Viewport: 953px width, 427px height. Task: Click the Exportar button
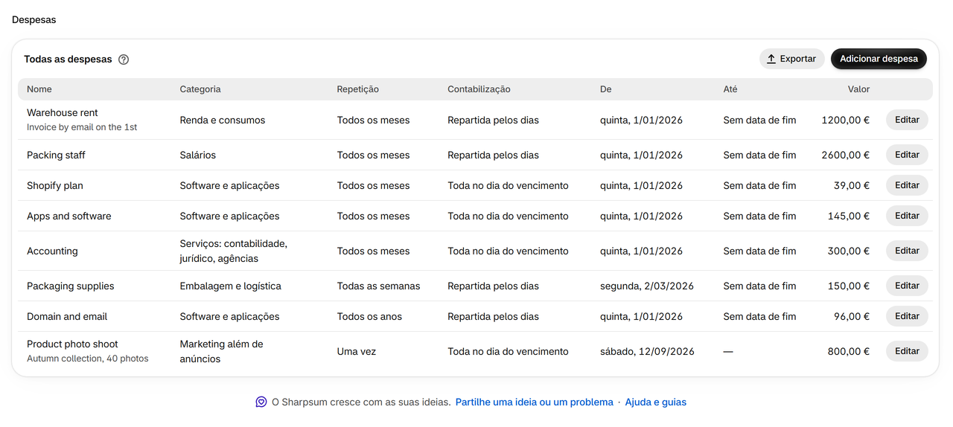pyautogui.click(x=791, y=59)
